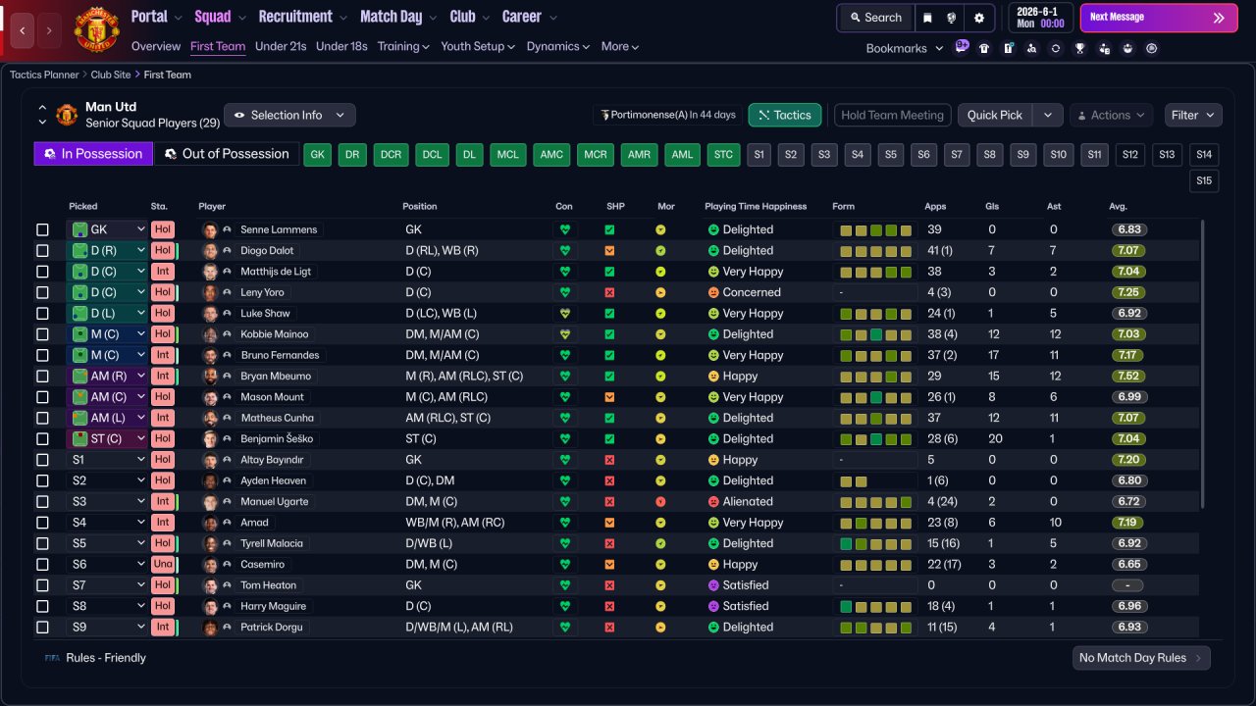1256x706 pixels.
Task: Click the Quick Pick button
Action: point(995,115)
